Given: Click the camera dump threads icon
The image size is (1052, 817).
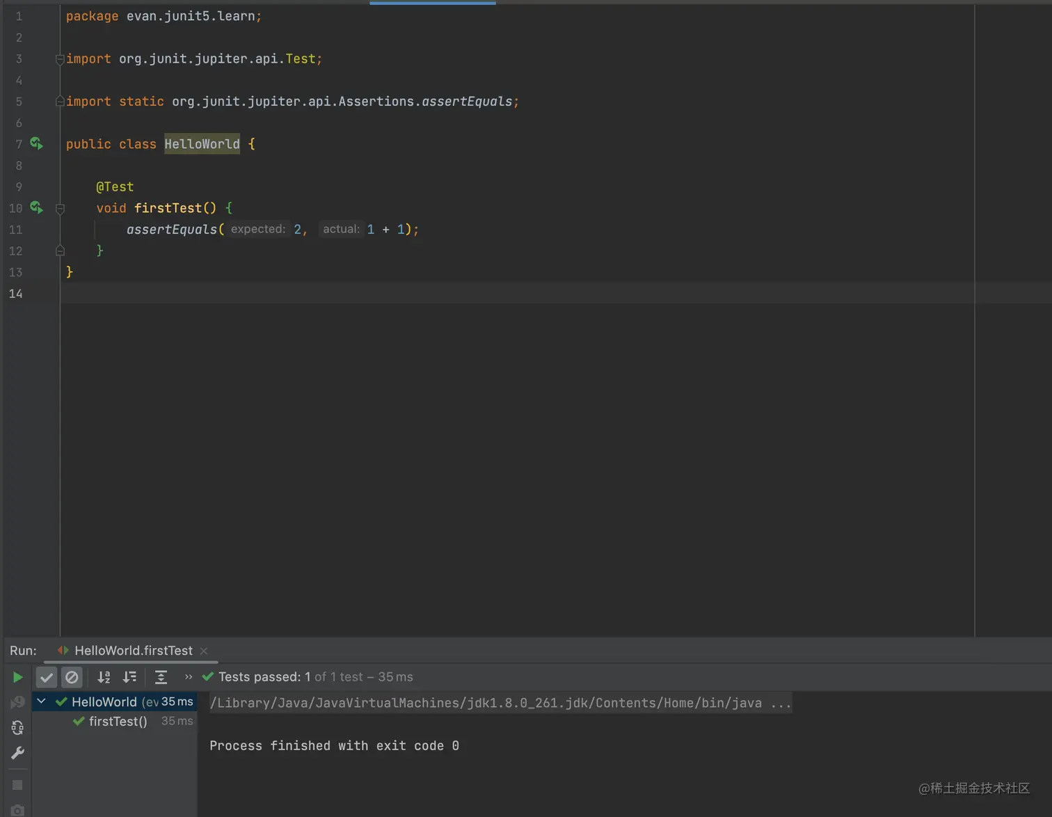Looking at the screenshot, I should (x=17, y=810).
